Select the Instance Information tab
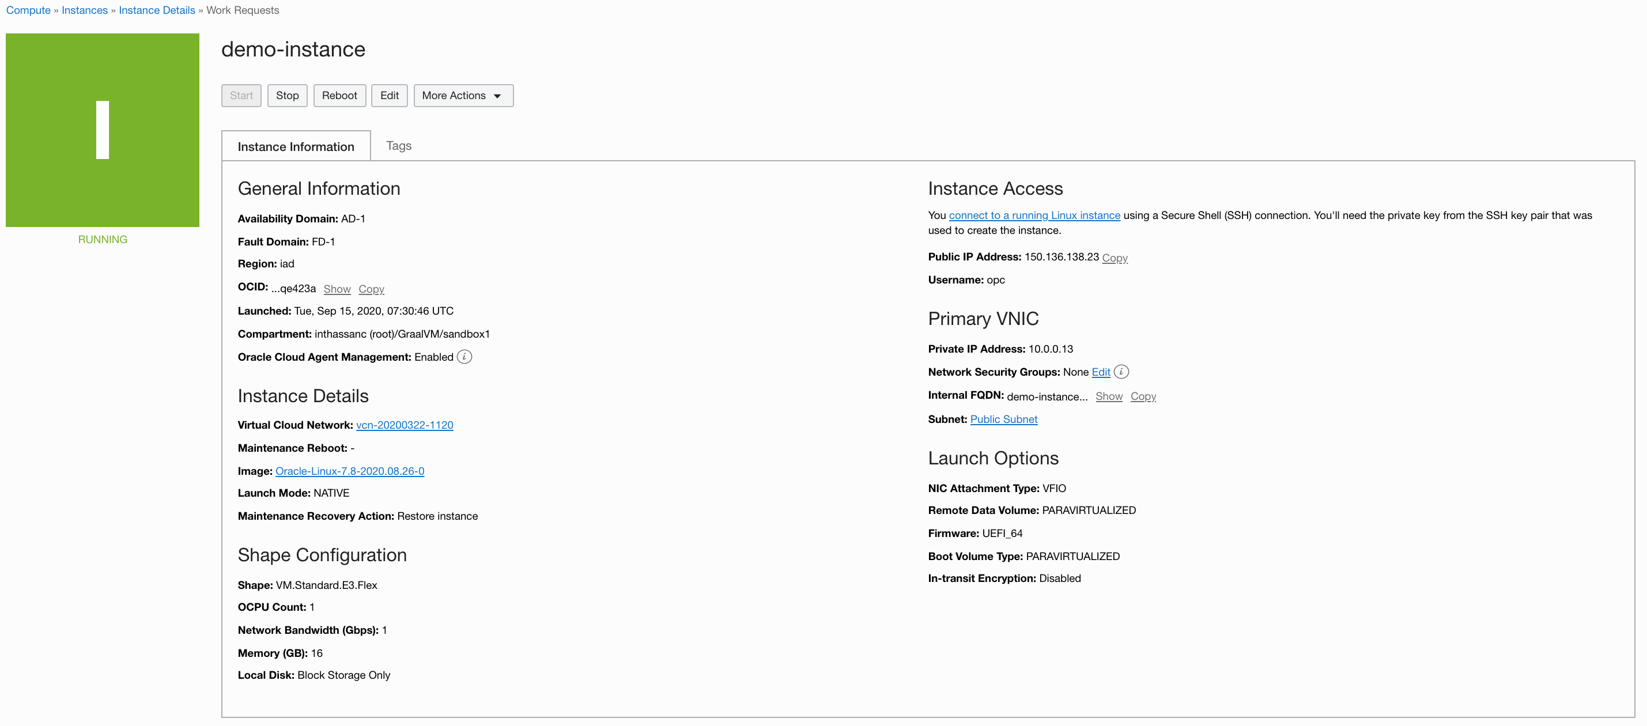This screenshot has width=1647, height=726. click(296, 146)
